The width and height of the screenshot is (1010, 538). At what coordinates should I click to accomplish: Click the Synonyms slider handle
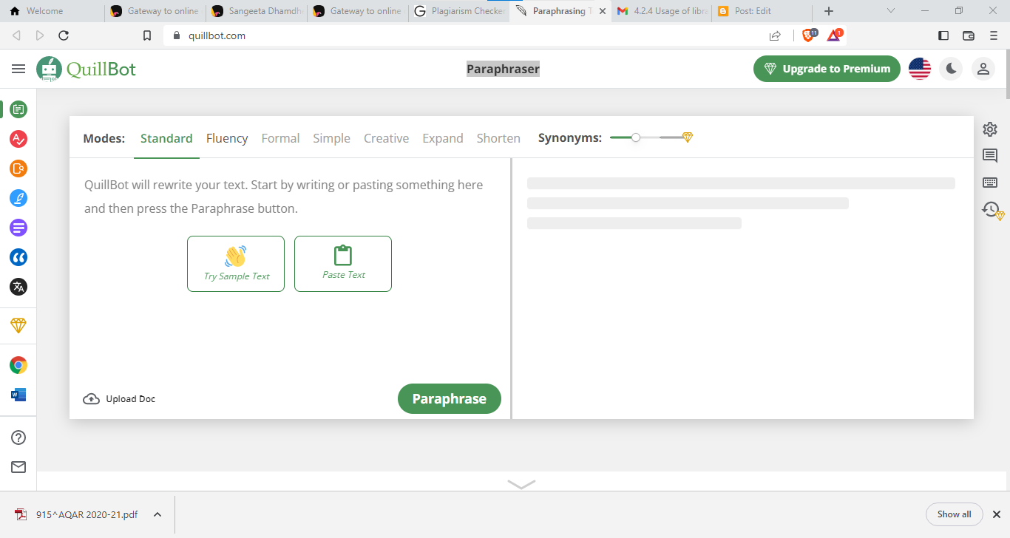pyautogui.click(x=636, y=137)
